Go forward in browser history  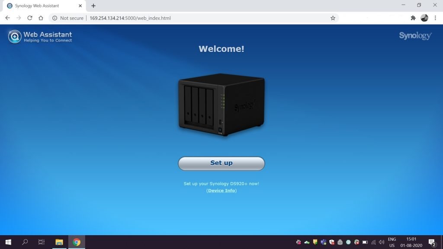point(19,18)
